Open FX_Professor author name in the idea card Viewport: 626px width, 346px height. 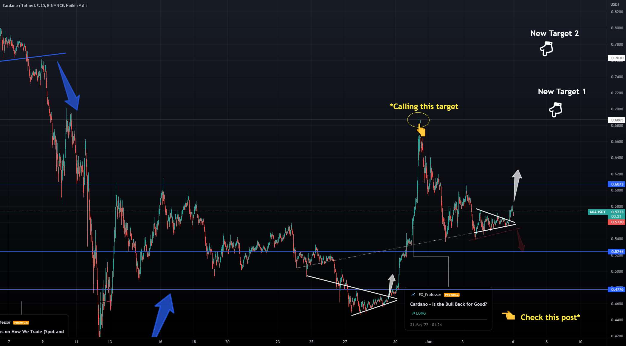[430, 295]
